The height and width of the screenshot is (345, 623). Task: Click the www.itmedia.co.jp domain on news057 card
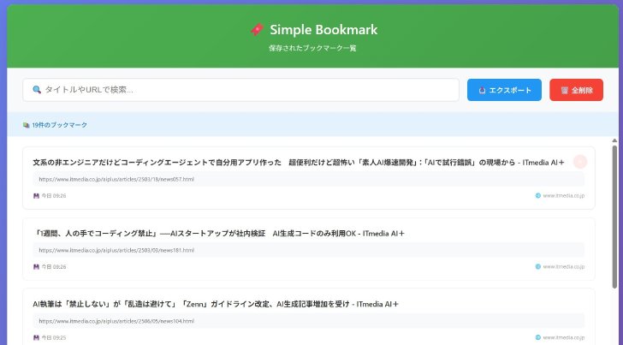(564, 195)
